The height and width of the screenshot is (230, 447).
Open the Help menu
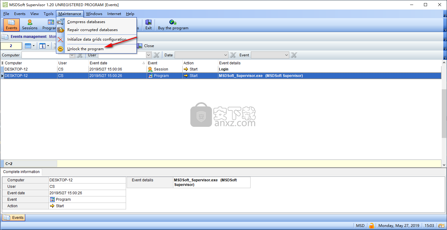[130, 14]
